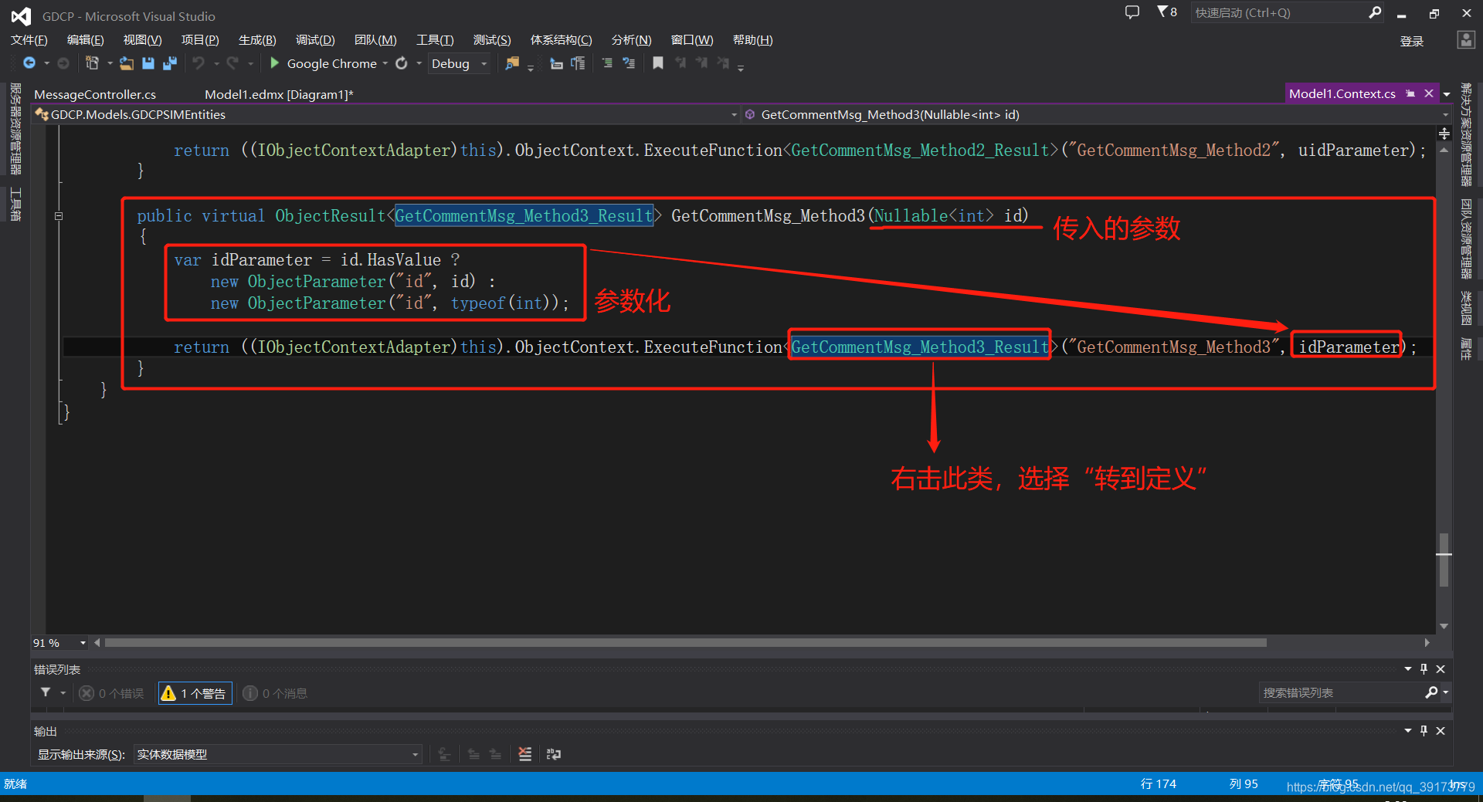Open the 解决方案资源管理器 side tab on the right
1483x802 pixels.
point(1466,134)
